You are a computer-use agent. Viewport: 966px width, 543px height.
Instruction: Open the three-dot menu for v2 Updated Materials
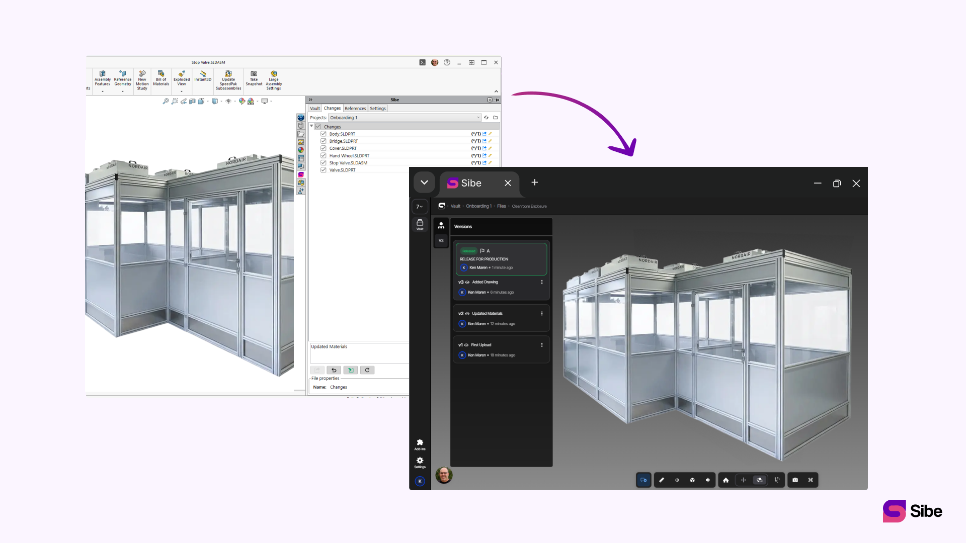pyautogui.click(x=542, y=314)
